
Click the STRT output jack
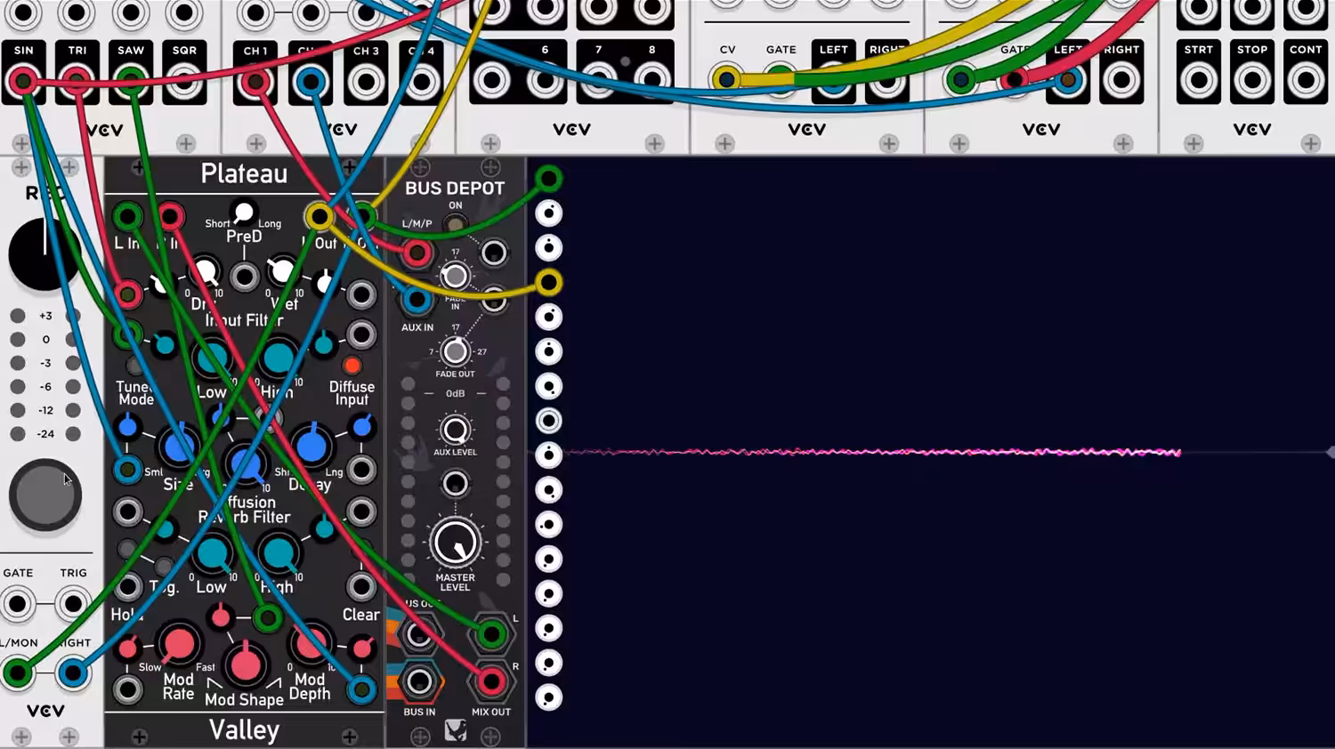point(1199,81)
